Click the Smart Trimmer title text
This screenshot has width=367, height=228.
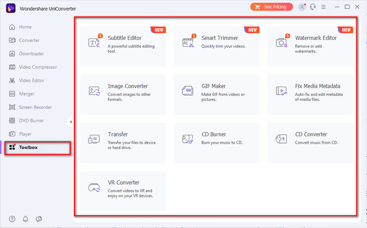click(x=220, y=38)
